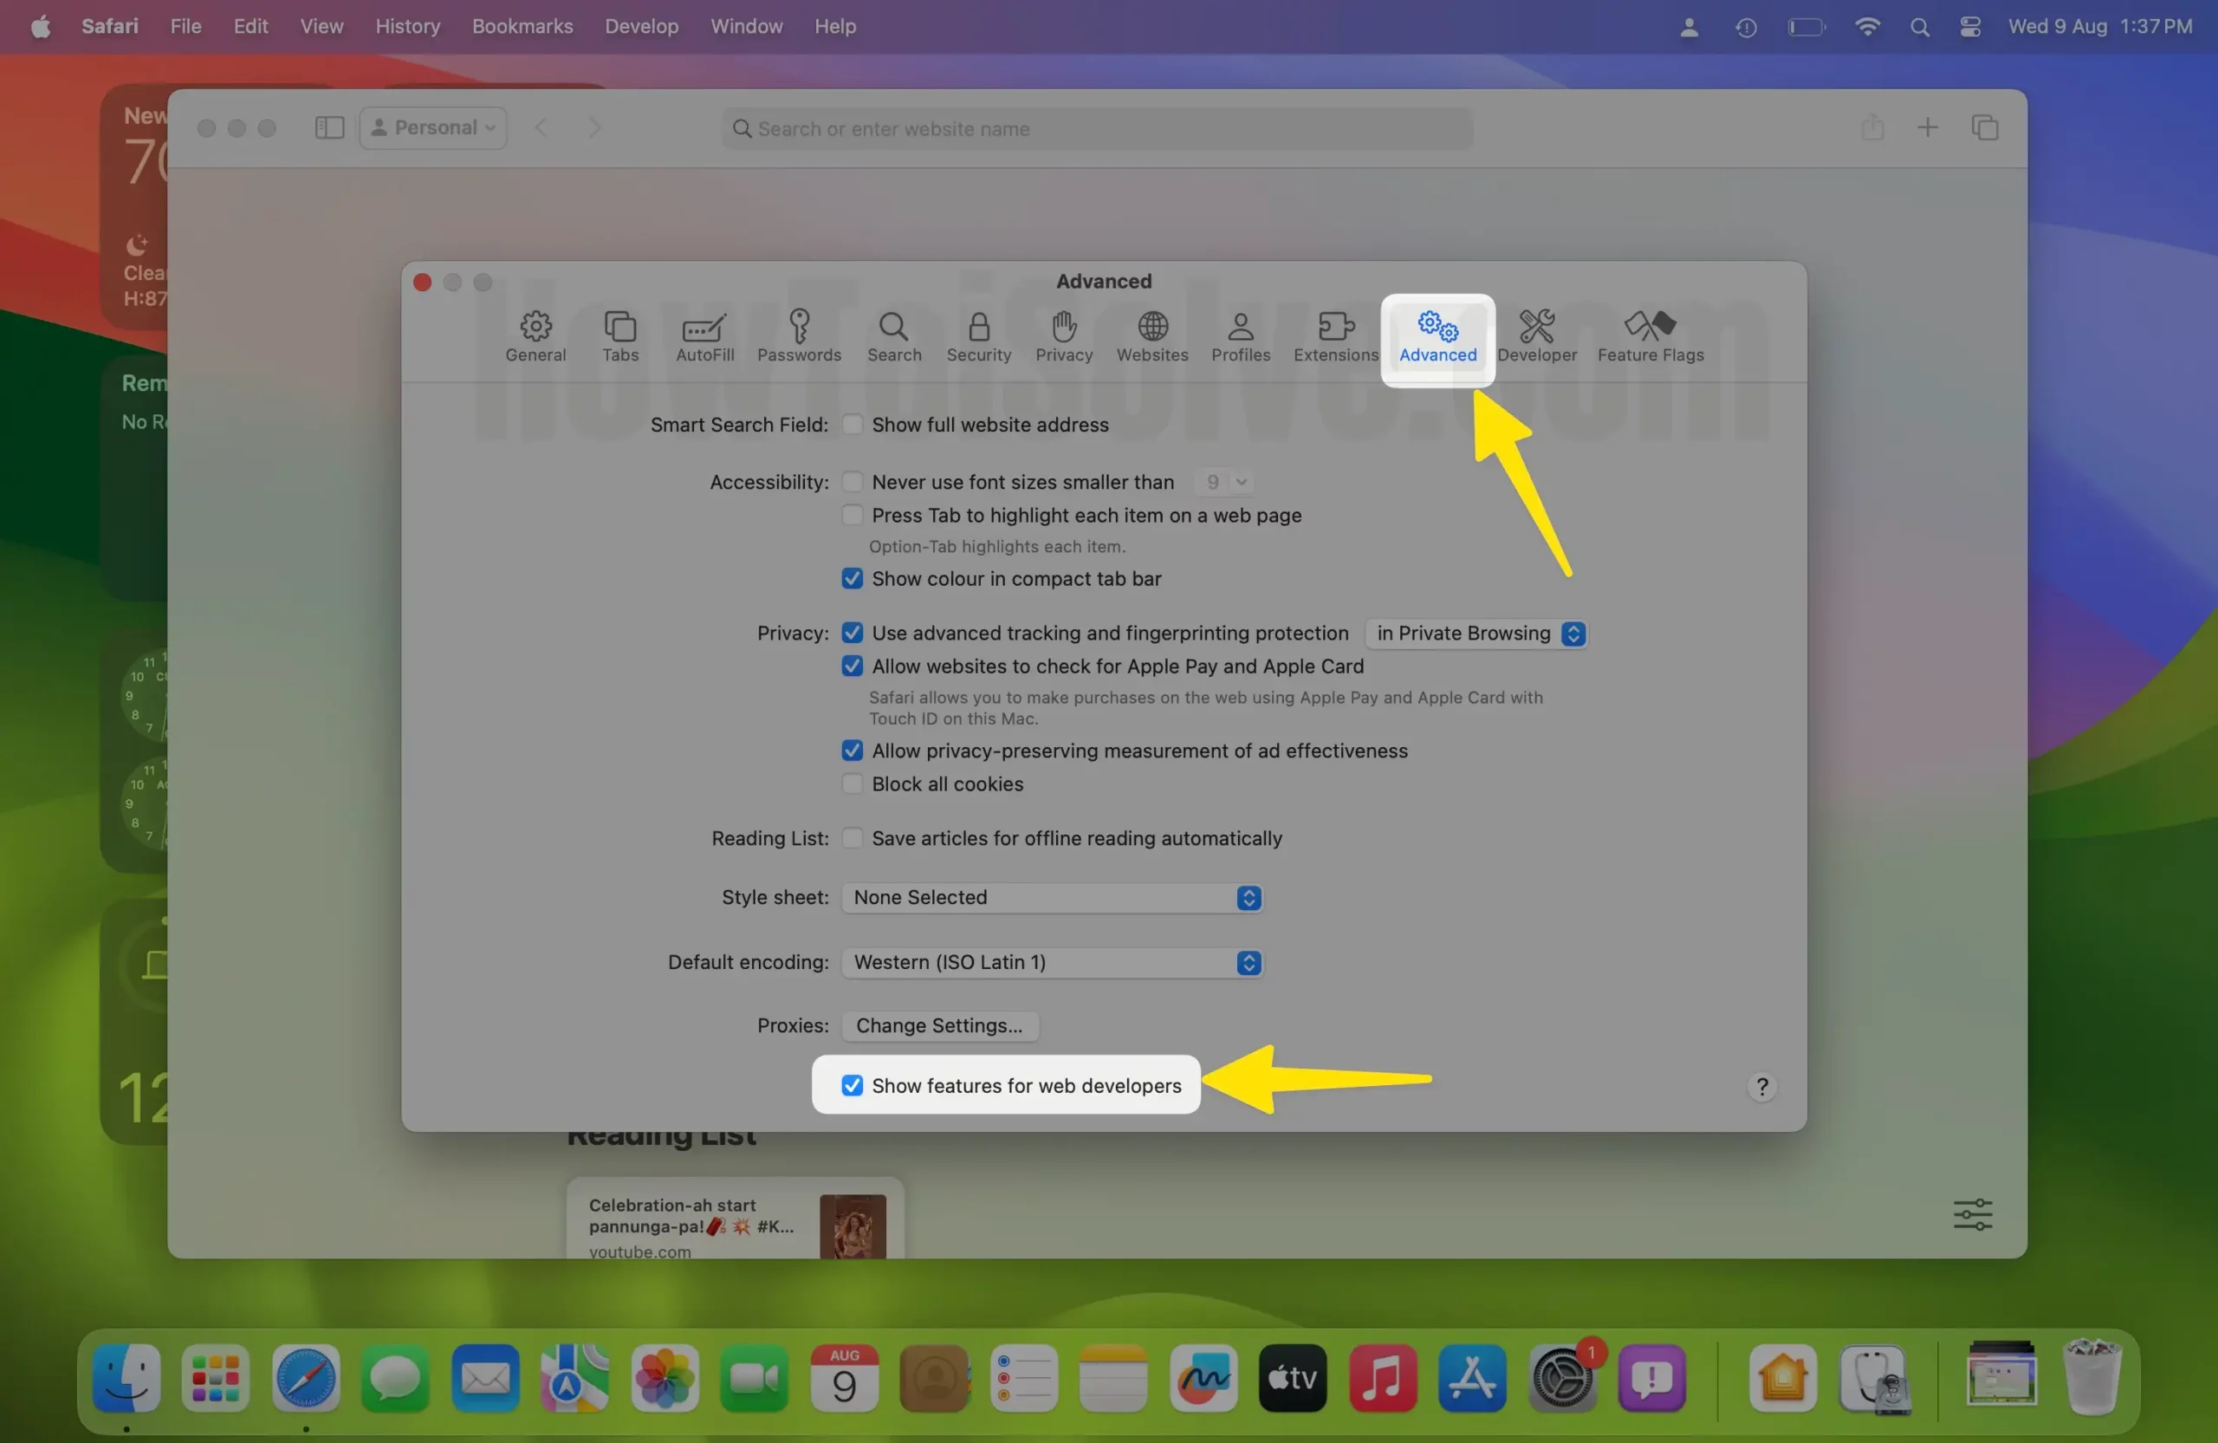The image size is (2218, 1443).
Task: Open Freeform from the Dock
Action: pyautogui.click(x=1203, y=1378)
